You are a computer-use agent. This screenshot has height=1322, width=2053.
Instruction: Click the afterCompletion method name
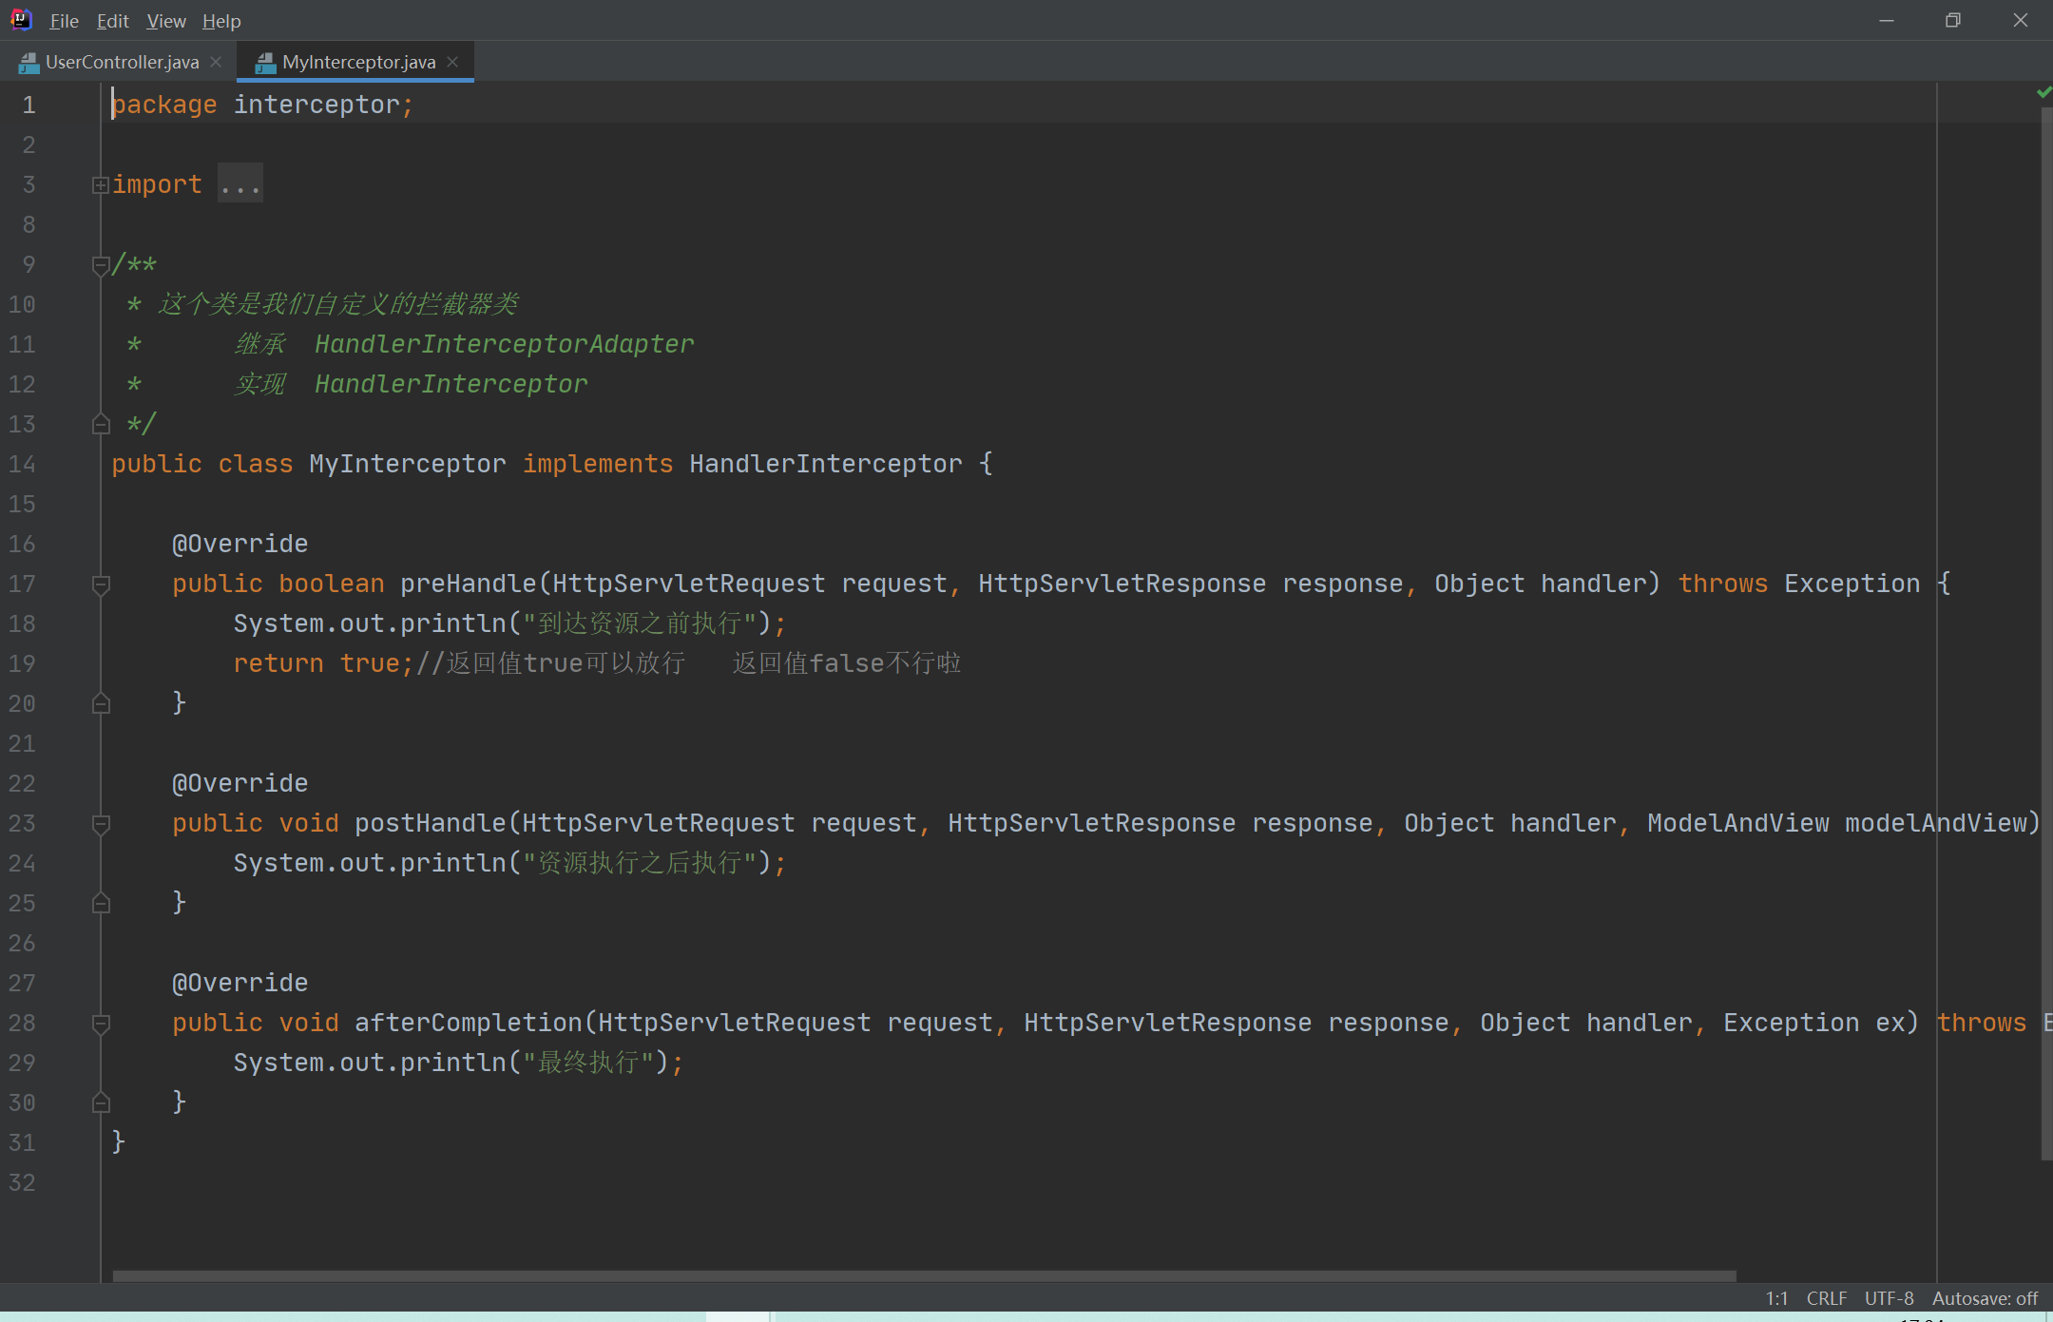[469, 1023]
